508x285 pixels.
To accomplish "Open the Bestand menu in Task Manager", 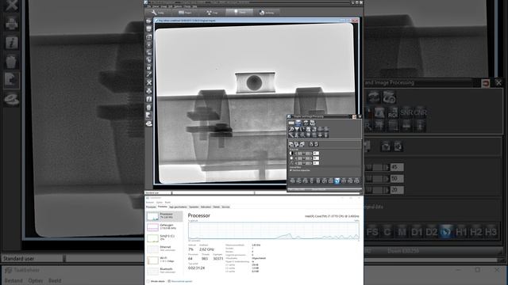I will 150,203.
